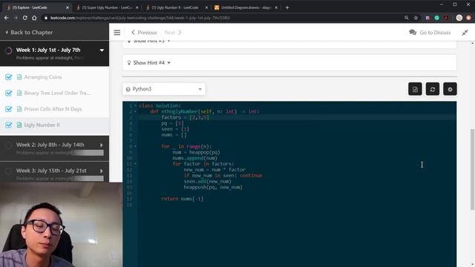Open Binary Tree Level Order Traversal problem
The image size is (475, 267).
57,93
